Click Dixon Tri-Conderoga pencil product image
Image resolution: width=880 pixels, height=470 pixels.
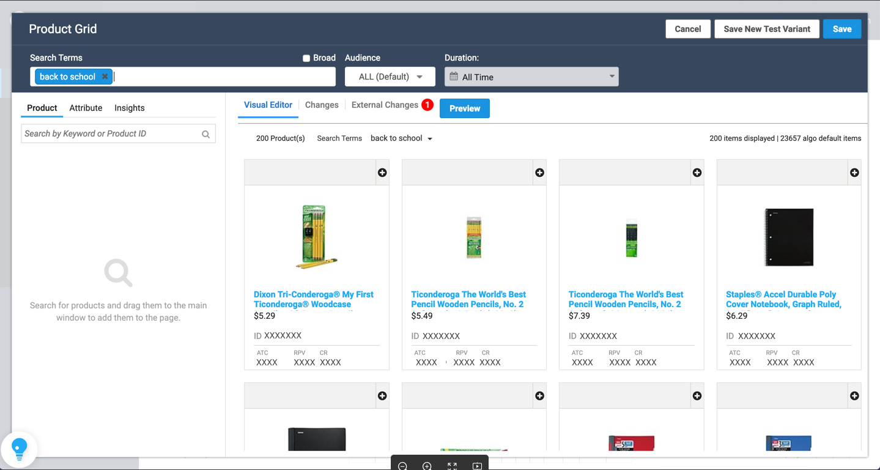(x=317, y=237)
